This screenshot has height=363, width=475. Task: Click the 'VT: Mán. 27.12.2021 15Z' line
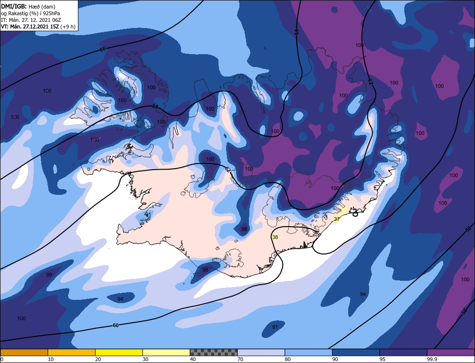(x=30, y=27)
